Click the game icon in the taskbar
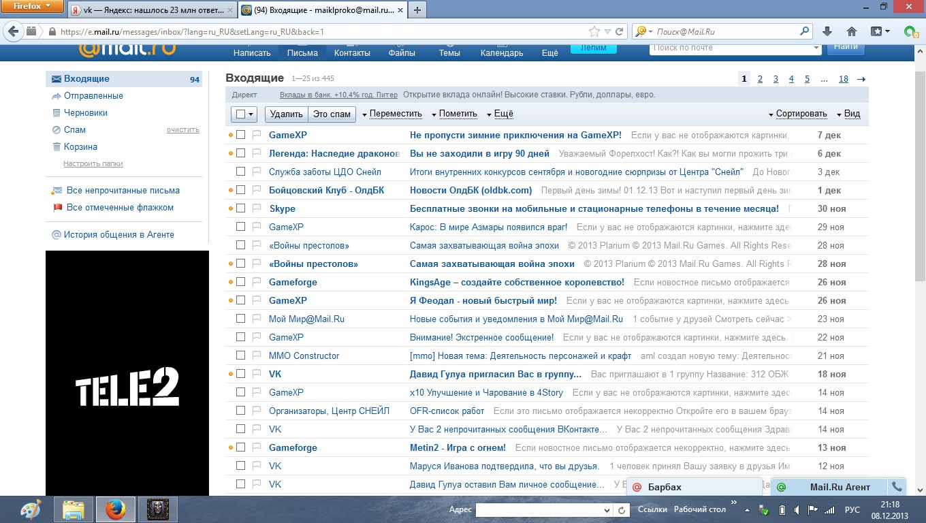This screenshot has height=523, width=926. pyautogui.click(x=158, y=509)
